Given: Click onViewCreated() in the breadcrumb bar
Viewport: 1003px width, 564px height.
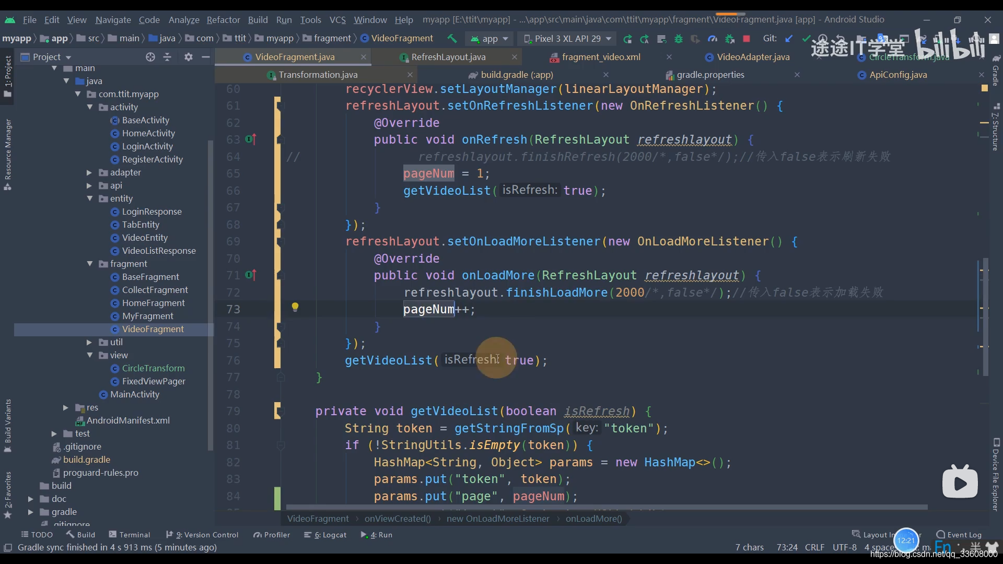Looking at the screenshot, I should [x=398, y=519].
